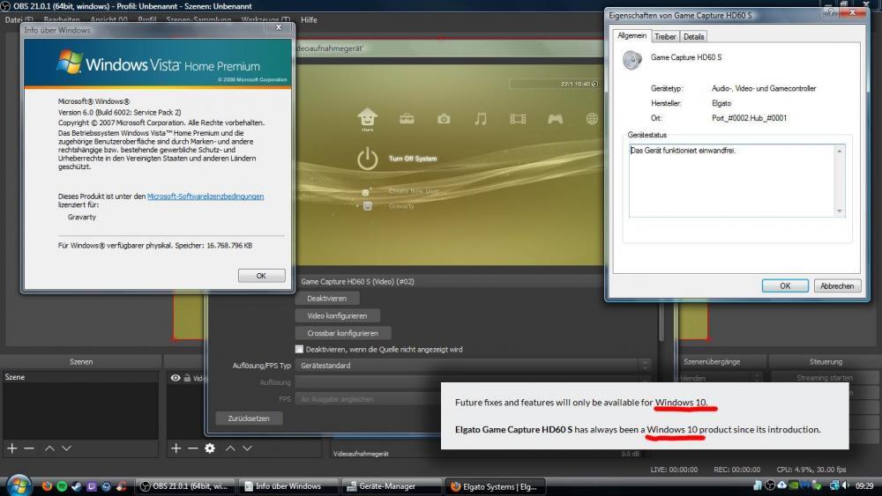Move scene up in Szenen list

point(49,448)
